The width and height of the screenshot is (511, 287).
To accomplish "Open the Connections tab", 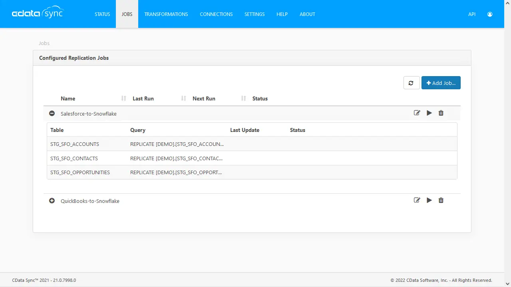I will click(x=216, y=14).
